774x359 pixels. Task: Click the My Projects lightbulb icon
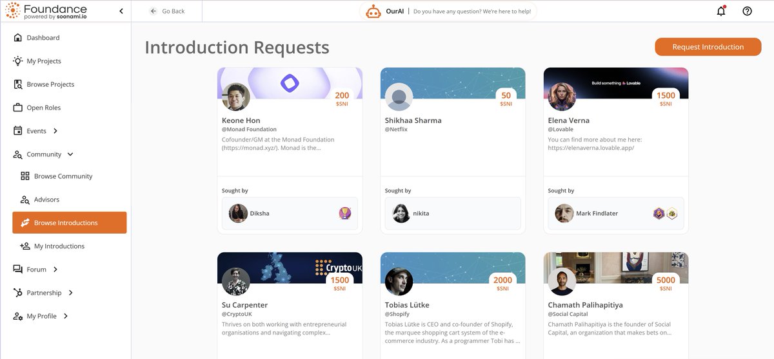17,61
